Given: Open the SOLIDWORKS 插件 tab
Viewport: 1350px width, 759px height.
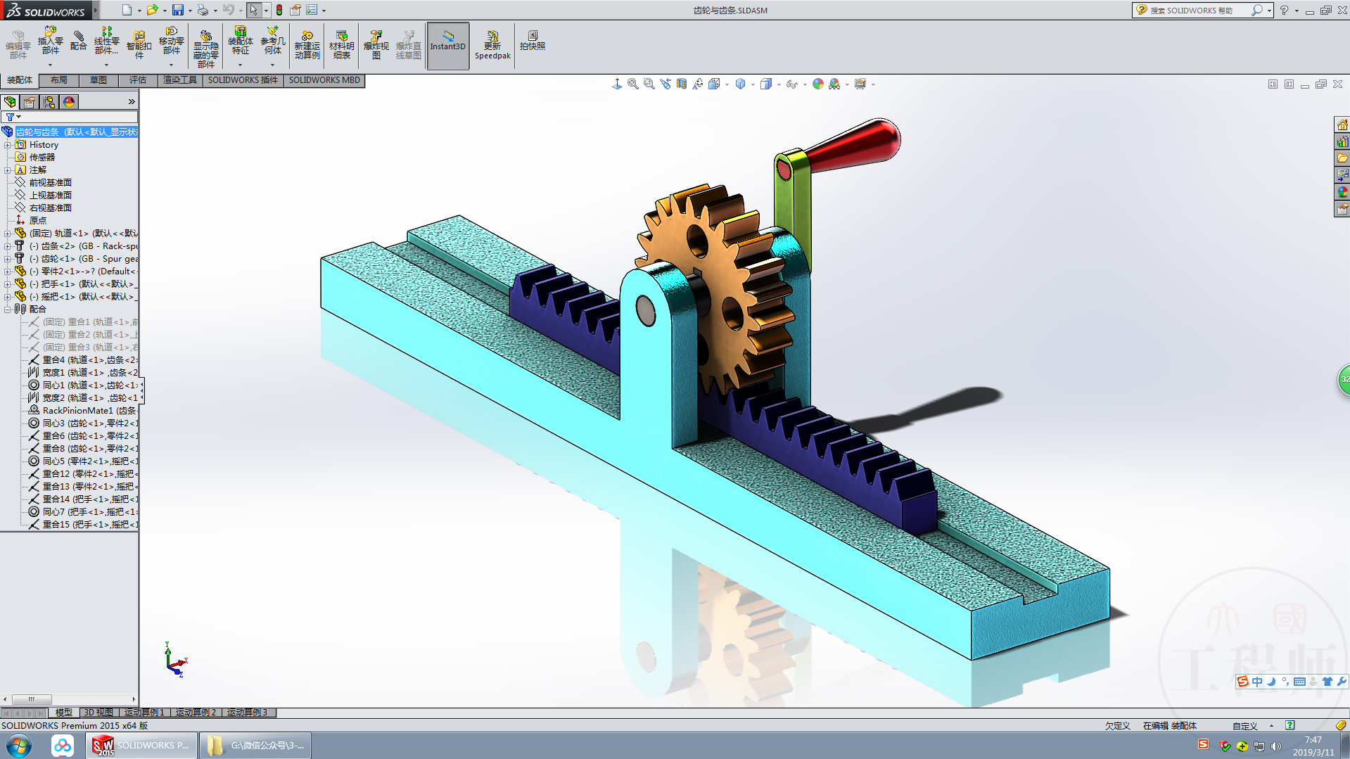Looking at the screenshot, I should 243,80.
